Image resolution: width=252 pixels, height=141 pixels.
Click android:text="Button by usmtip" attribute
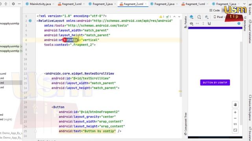pos(87,131)
